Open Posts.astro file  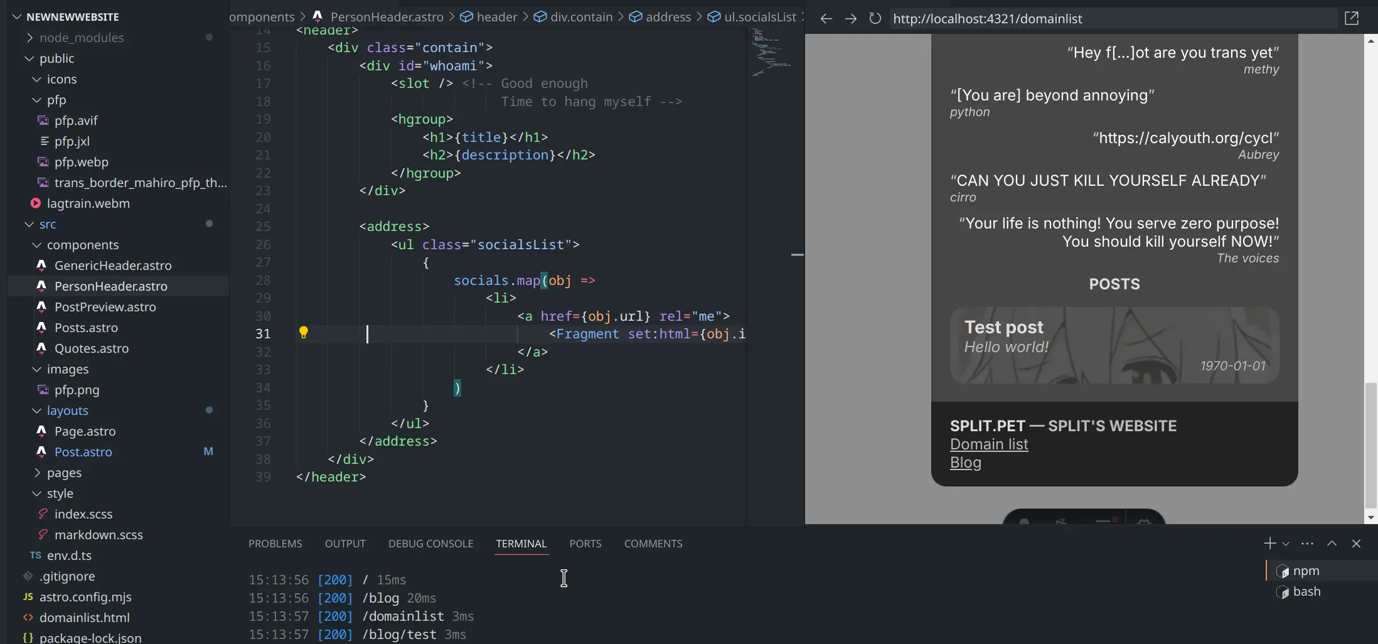[x=118, y=328]
